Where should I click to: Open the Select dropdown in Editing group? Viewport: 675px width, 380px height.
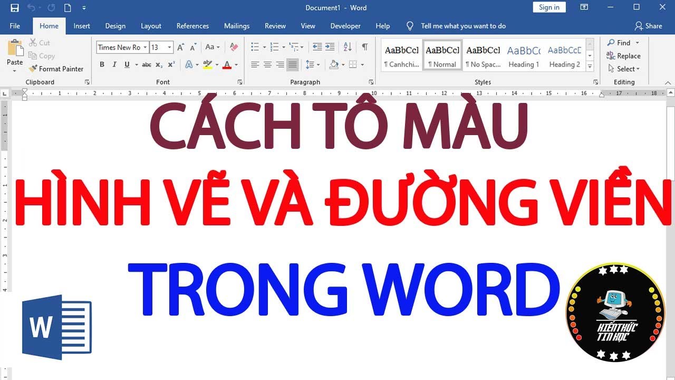(623, 69)
